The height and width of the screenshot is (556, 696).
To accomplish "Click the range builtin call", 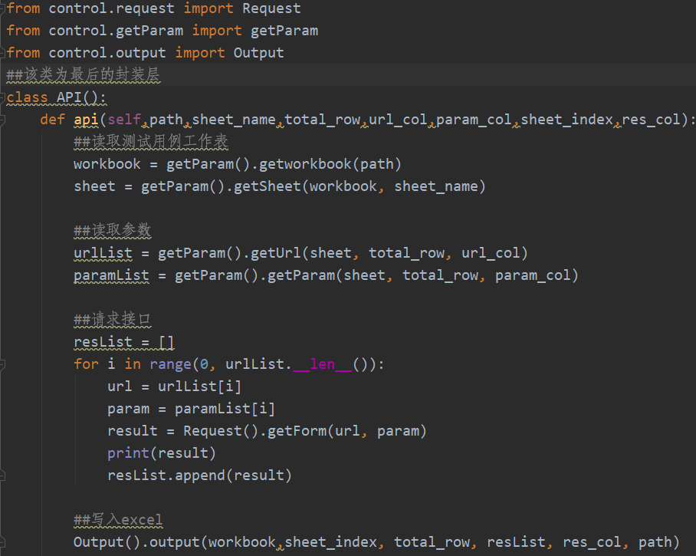I will (x=170, y=364).
